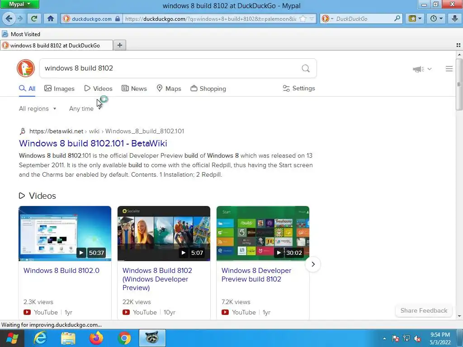Go back with the browser Back arrow
463x347 pixels.
(9, 19)
